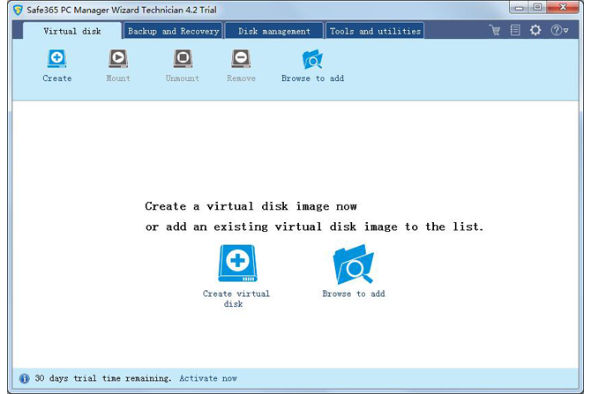Open settings via the gear icon

pos(535,30)
